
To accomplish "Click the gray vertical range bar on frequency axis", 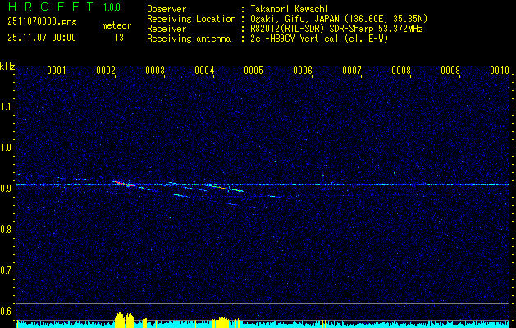I will (16, 189).
